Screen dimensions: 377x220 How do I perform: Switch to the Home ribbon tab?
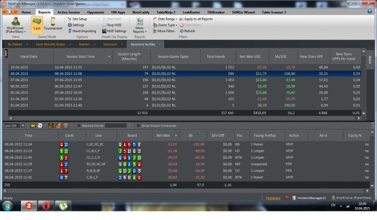[26, 12]
